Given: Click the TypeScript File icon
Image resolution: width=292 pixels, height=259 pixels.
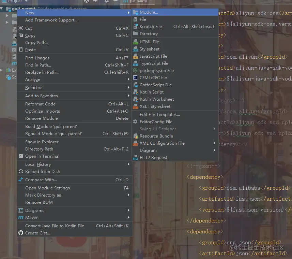Looking at the screenshot, I should click(x=135, y=63).
